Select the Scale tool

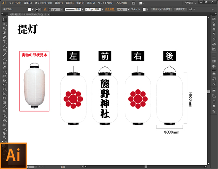4,76
